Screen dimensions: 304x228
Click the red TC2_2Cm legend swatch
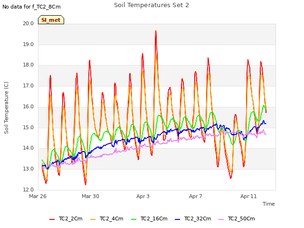(52, 219)
